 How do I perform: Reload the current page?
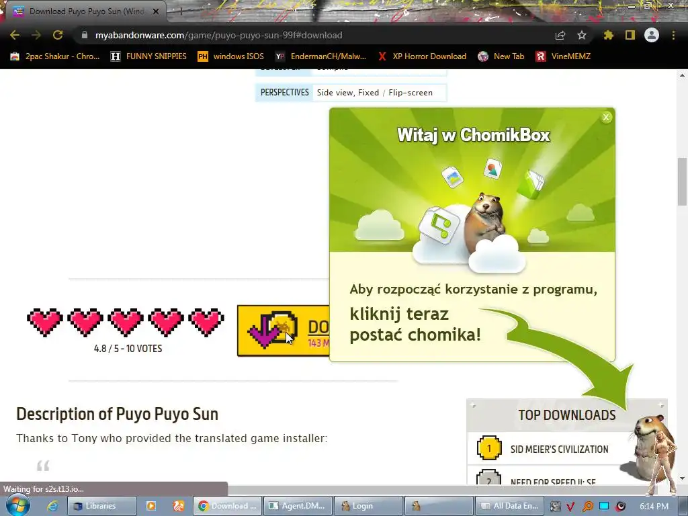click(58, 35)
